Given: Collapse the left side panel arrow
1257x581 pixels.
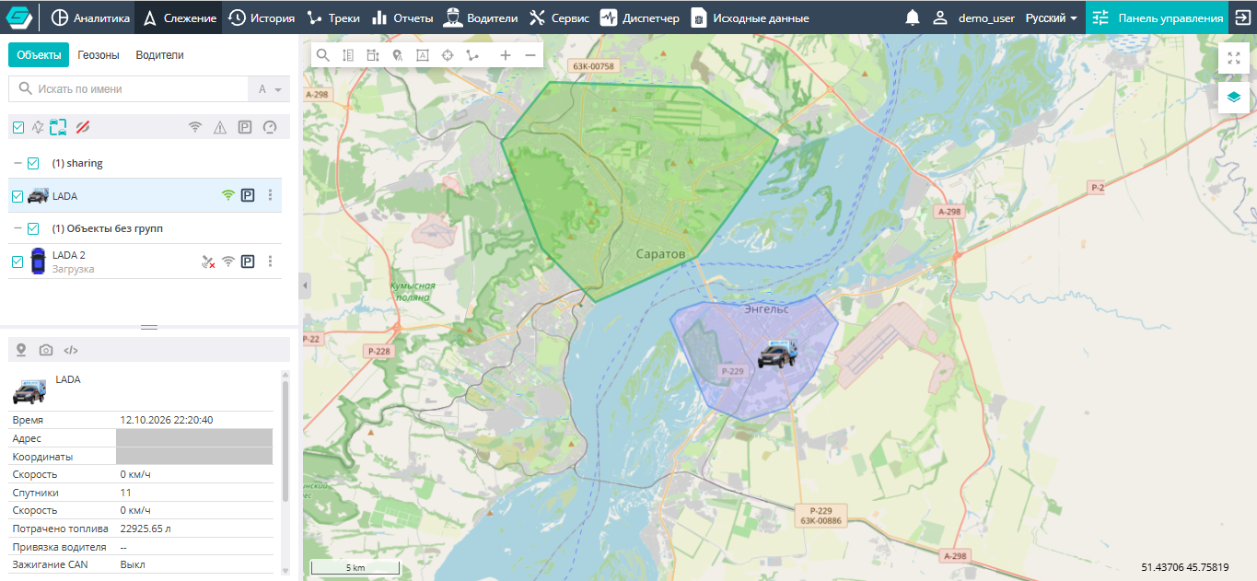Looking at the screenshot, I should pyautogui.click(x=305, y=286).
